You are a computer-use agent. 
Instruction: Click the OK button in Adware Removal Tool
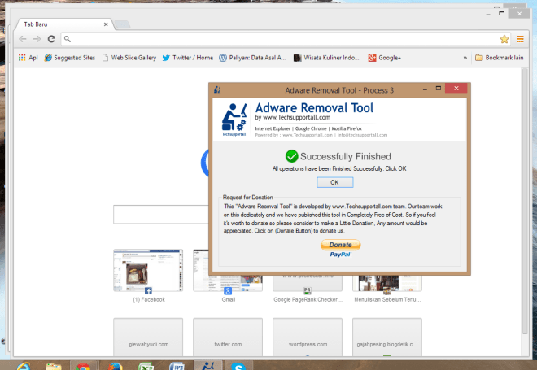point(334,182)
